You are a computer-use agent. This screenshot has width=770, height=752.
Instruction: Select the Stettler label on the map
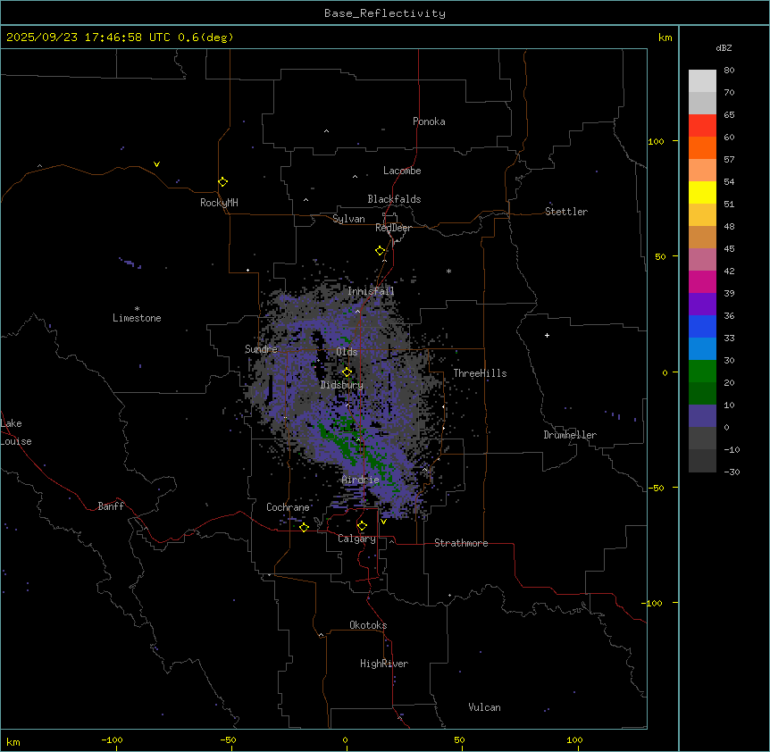pyautogui.click(x=566, y=212)
